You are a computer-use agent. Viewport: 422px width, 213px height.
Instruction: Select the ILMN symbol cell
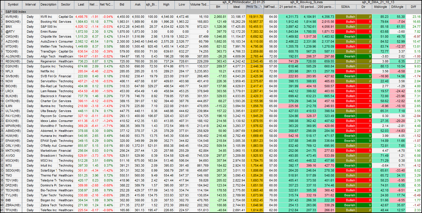[13, 106]
